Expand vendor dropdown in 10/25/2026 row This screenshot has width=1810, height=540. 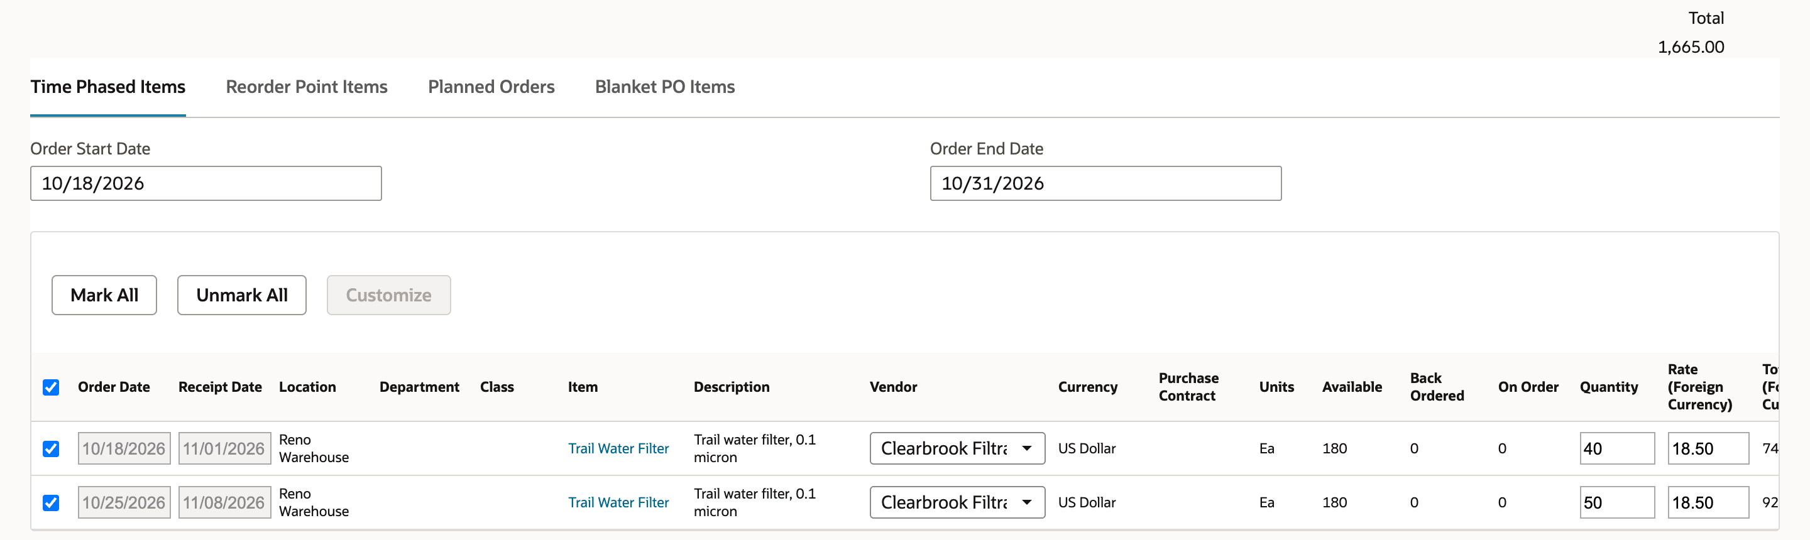(x=957, y=502)
